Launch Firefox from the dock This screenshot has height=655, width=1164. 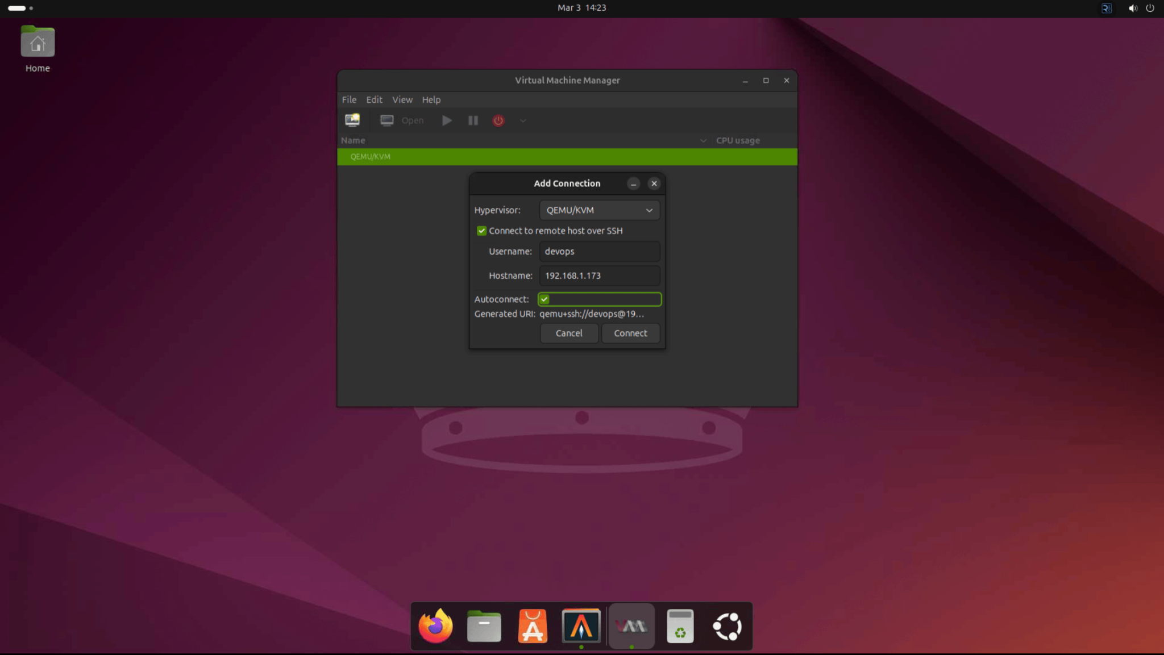click(434, 625)
